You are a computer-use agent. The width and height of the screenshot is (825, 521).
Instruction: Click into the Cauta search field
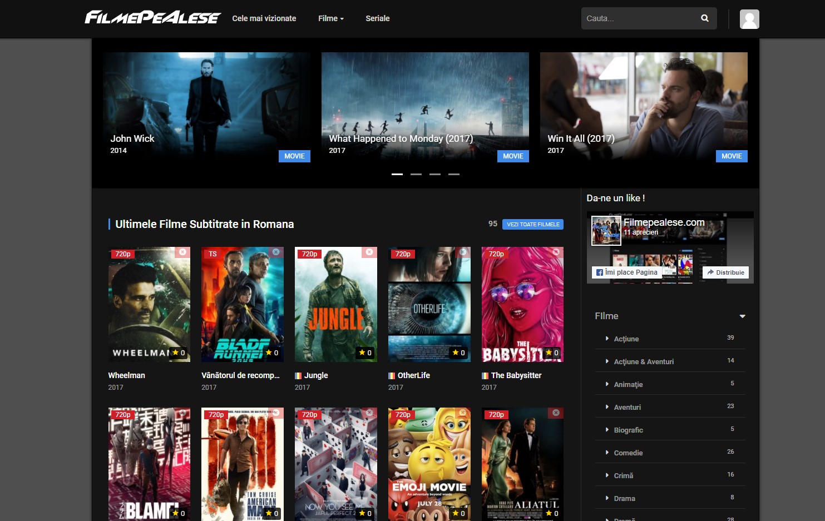click(x=640, y=18)
